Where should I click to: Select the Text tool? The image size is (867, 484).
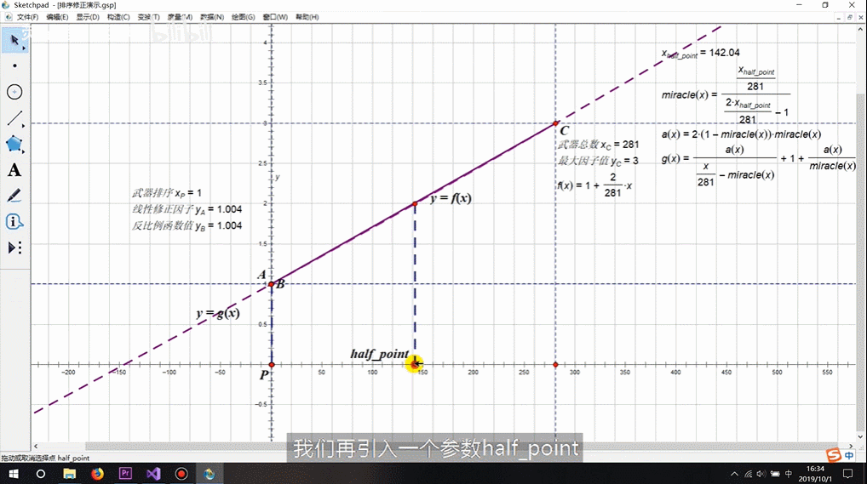(x=15, y=169)
